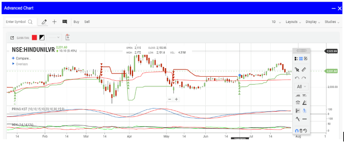Viewport: 344px width, 152px height.
Task: Select the highlighted Gann fan drawing tool
Action: click(x=304, y=111)
